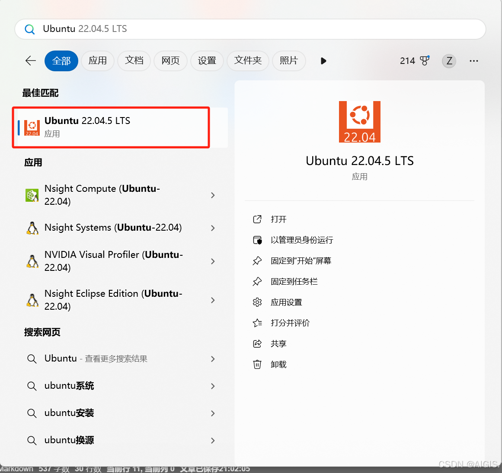Click the Ubuntu 22.04 icon in best match

point(32,128)
